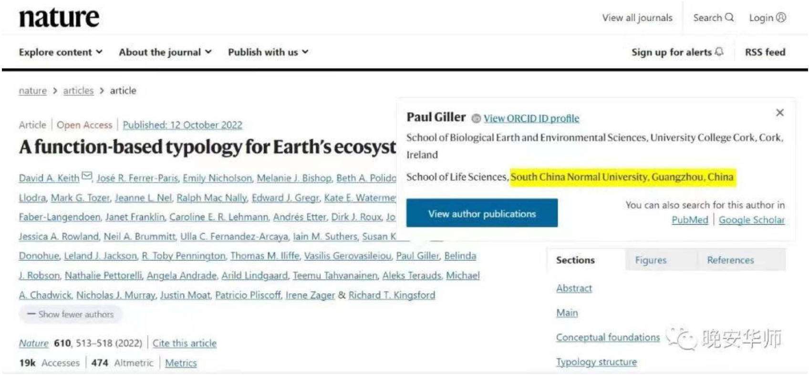Open the Google Scholar author search link

pos(752,220)
